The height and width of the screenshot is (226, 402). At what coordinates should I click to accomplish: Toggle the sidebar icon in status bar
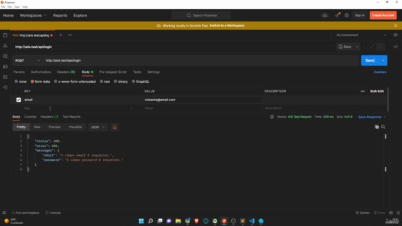[4, 213]
